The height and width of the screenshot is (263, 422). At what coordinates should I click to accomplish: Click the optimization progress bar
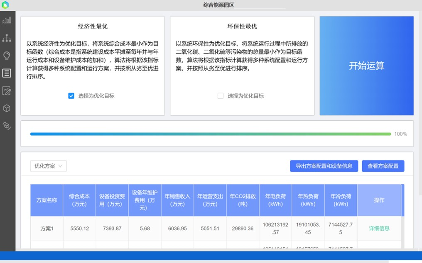tap(211, 134)
